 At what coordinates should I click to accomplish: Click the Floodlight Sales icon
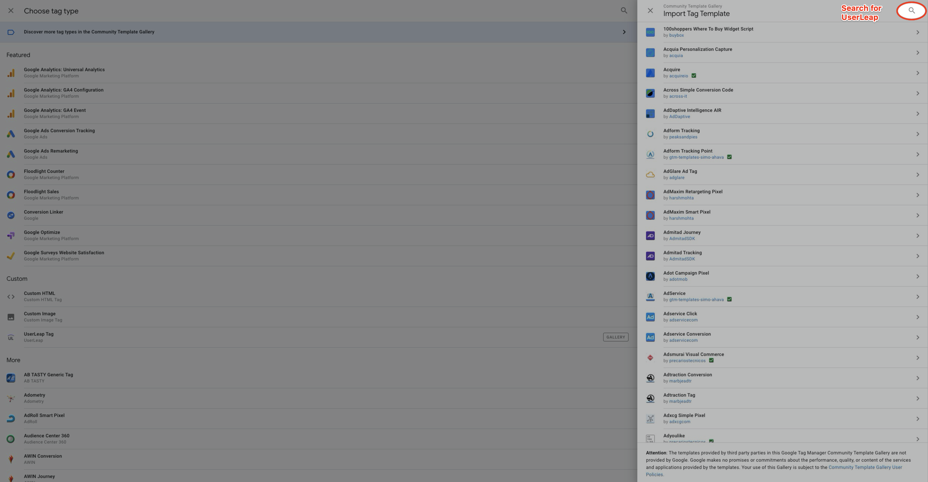pos(11,195)
